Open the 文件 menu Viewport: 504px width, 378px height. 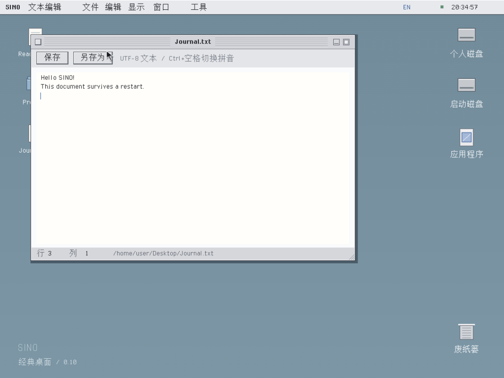pyautogui.click(x=91, y=7)
